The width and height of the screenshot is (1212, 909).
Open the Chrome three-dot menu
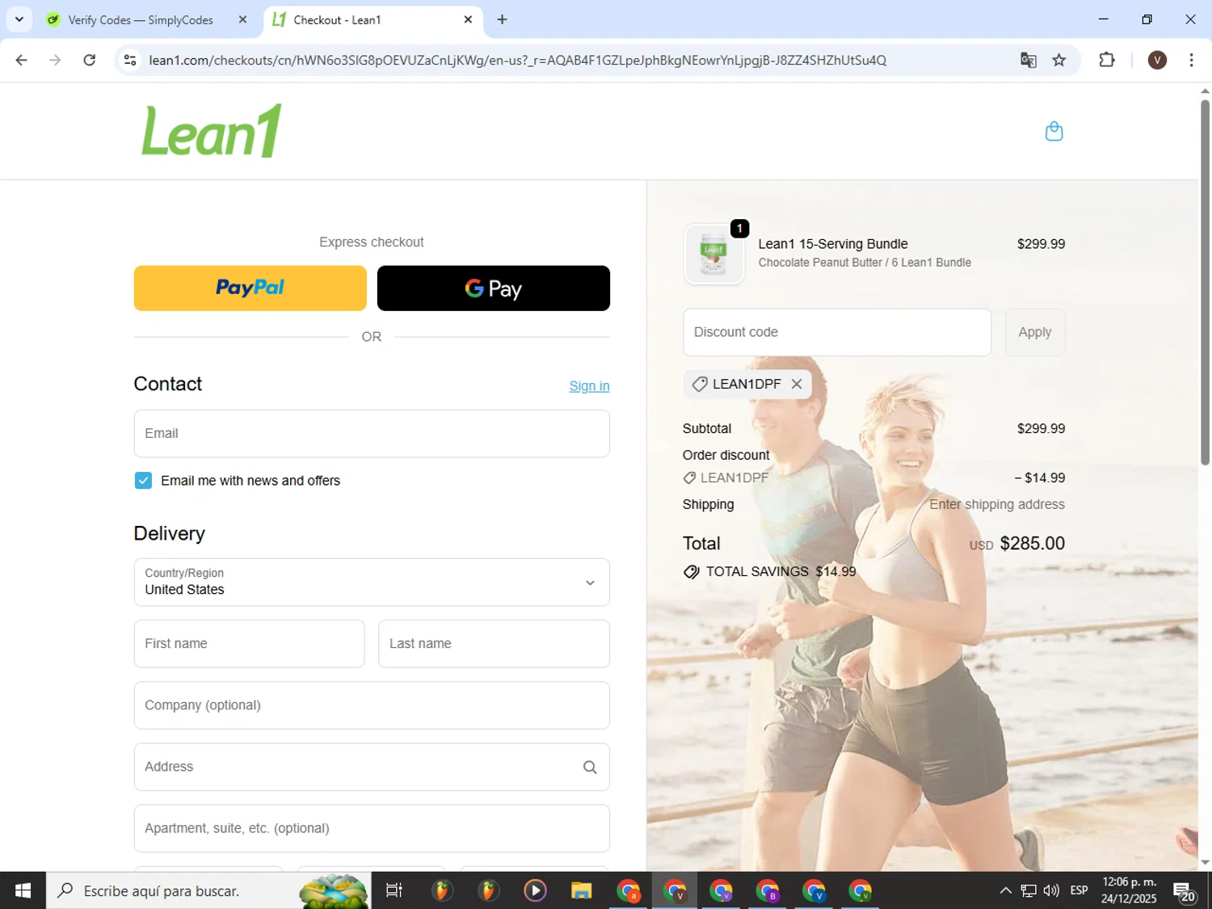[1191, 60]
